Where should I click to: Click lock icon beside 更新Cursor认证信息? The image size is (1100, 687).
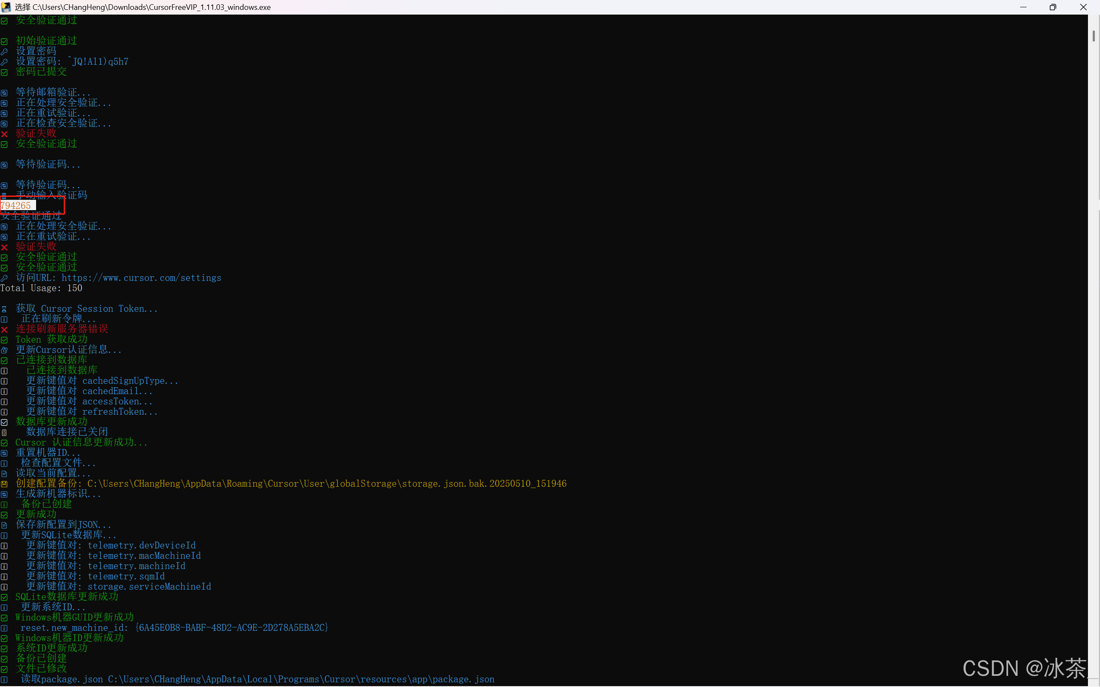[4, 350]
